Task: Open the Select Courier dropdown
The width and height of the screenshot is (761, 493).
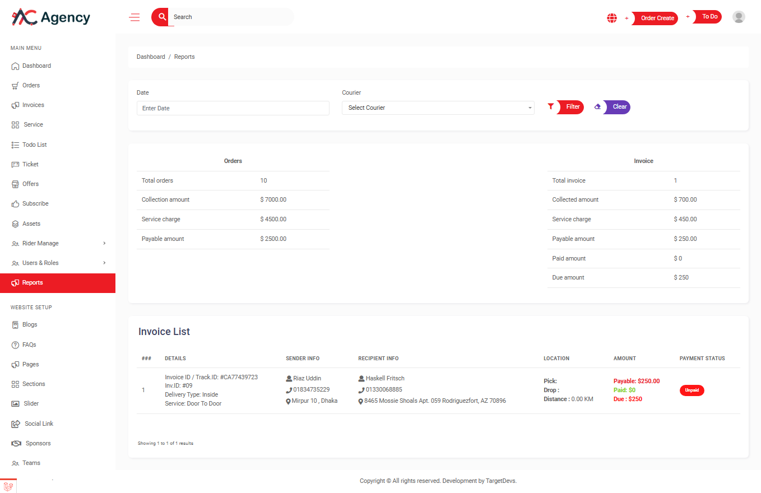Action: [x=438, y=108]
